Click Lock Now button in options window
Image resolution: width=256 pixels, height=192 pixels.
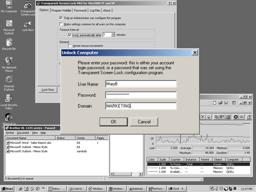[x=48, y=90]
